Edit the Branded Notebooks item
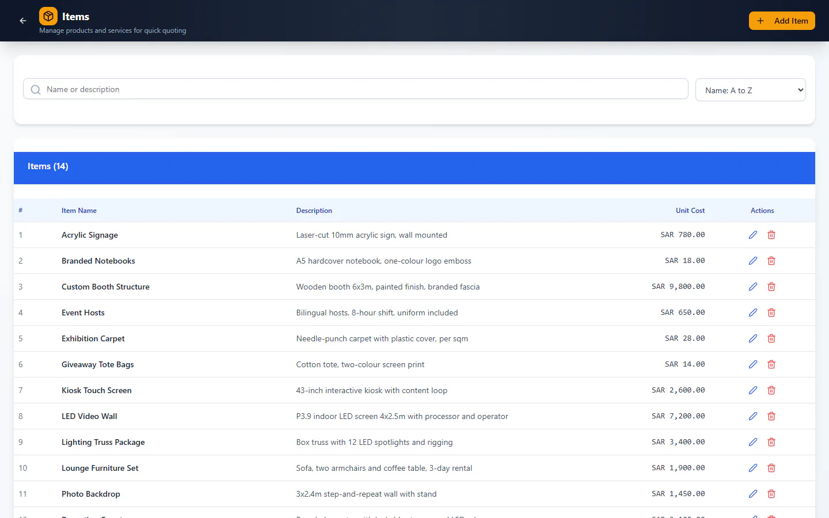This screenshot has height=518, width=829. (x=753, y=261)
